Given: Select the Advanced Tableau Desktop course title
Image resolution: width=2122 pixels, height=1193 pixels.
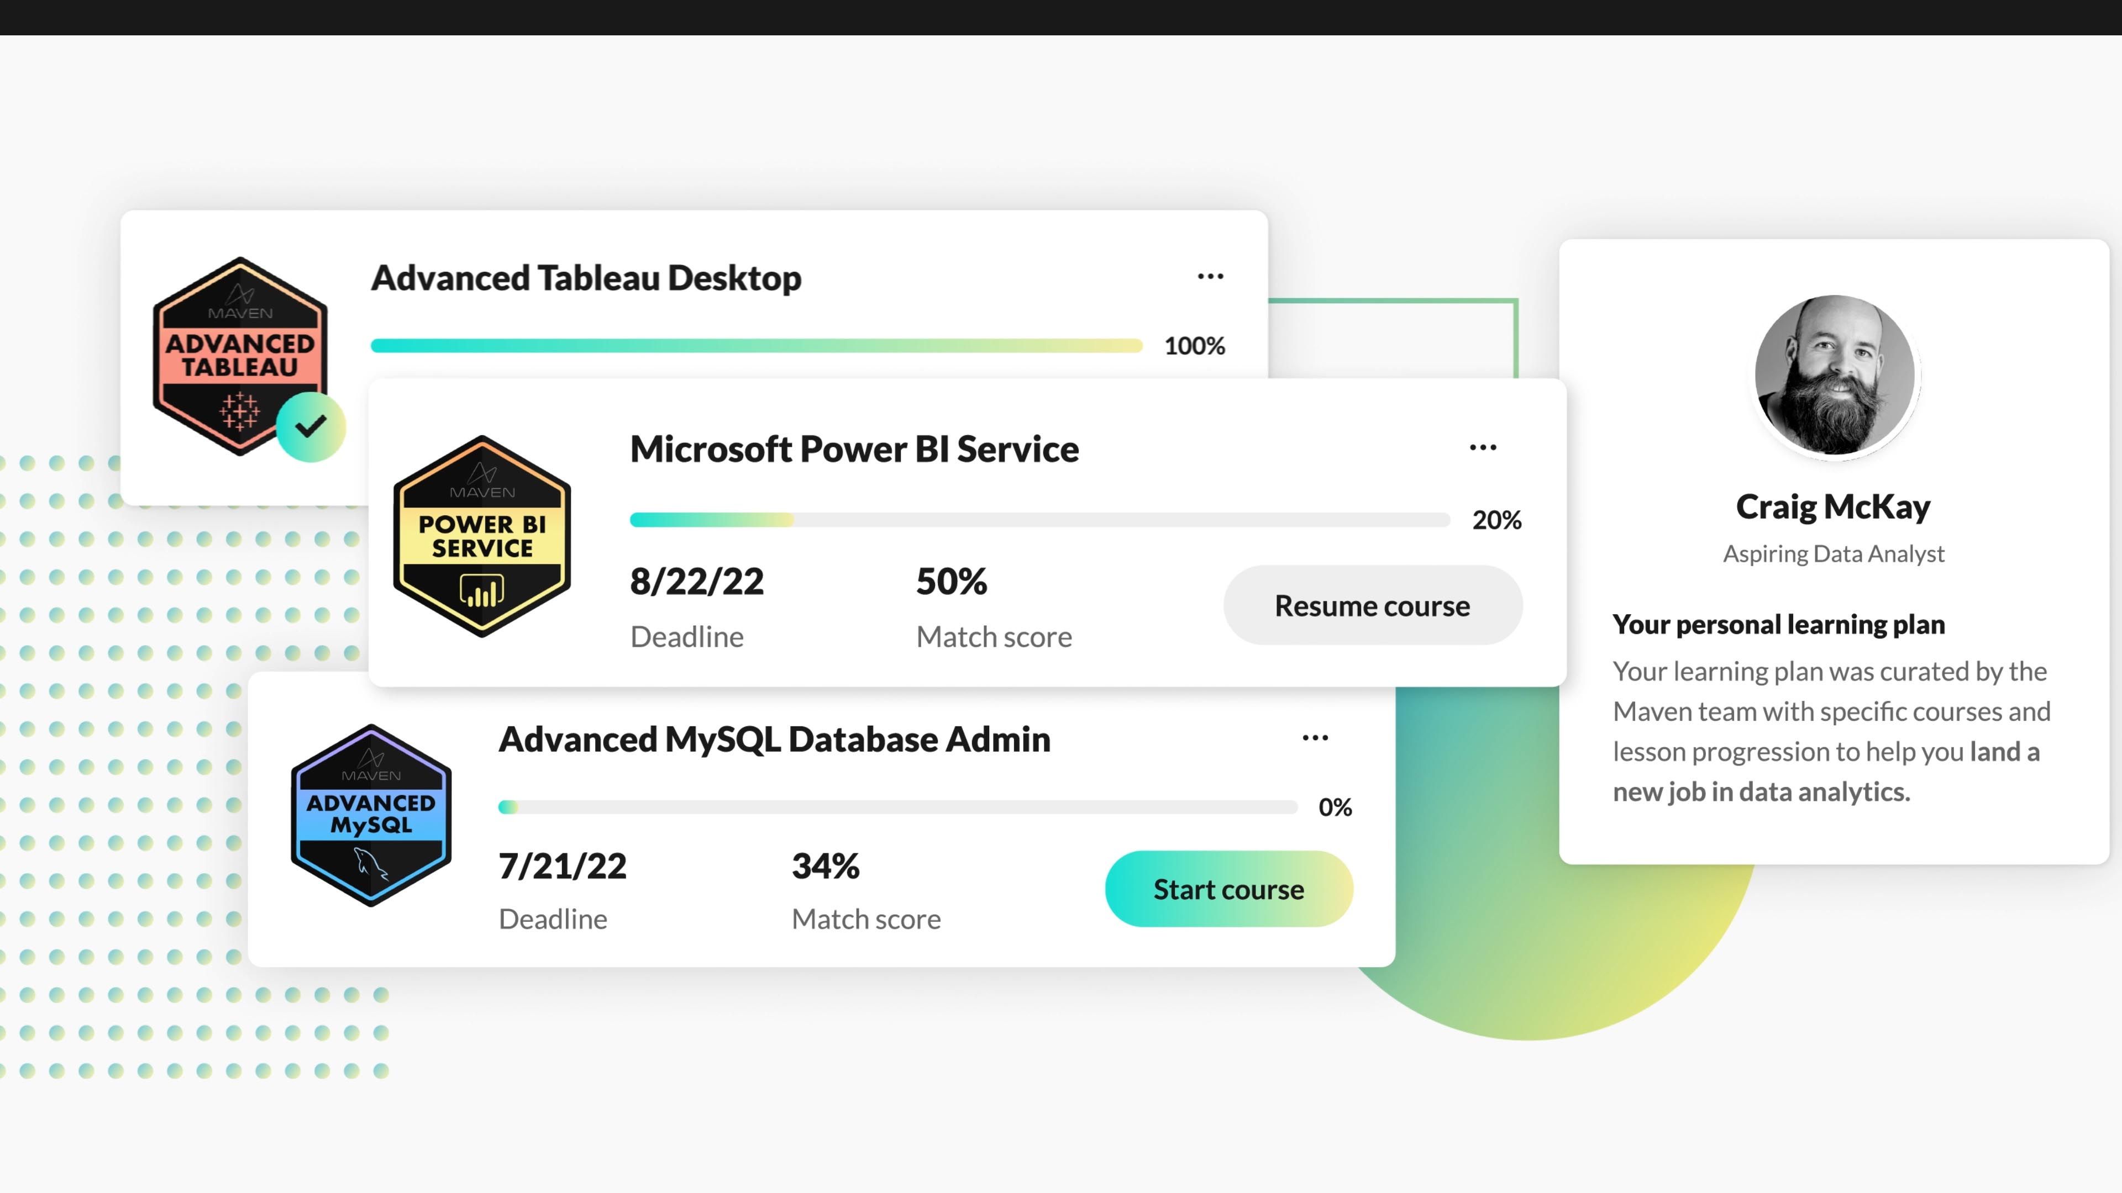Looking at the screenshot, I should click(586, 278).
